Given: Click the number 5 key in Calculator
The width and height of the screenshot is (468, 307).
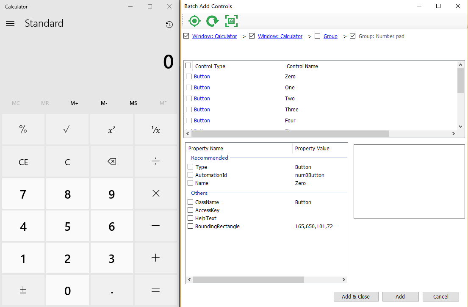Looking at the screenshot, I should click(x=67, y=226).
